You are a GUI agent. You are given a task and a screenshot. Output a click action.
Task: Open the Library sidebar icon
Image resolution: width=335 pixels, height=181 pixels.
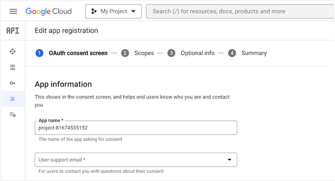13,67
